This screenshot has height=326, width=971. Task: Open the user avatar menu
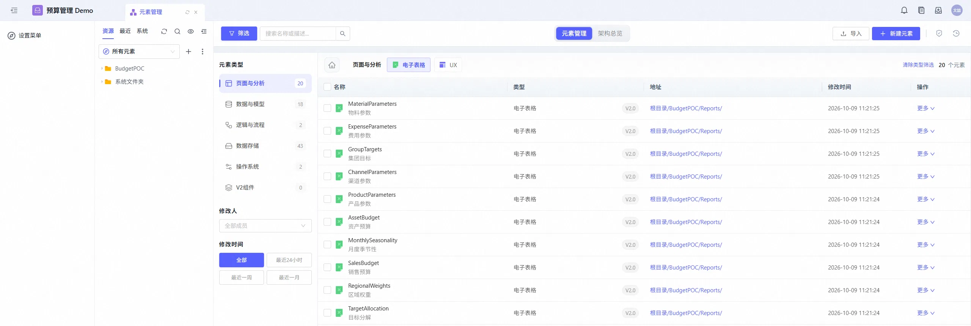(957, 11)
